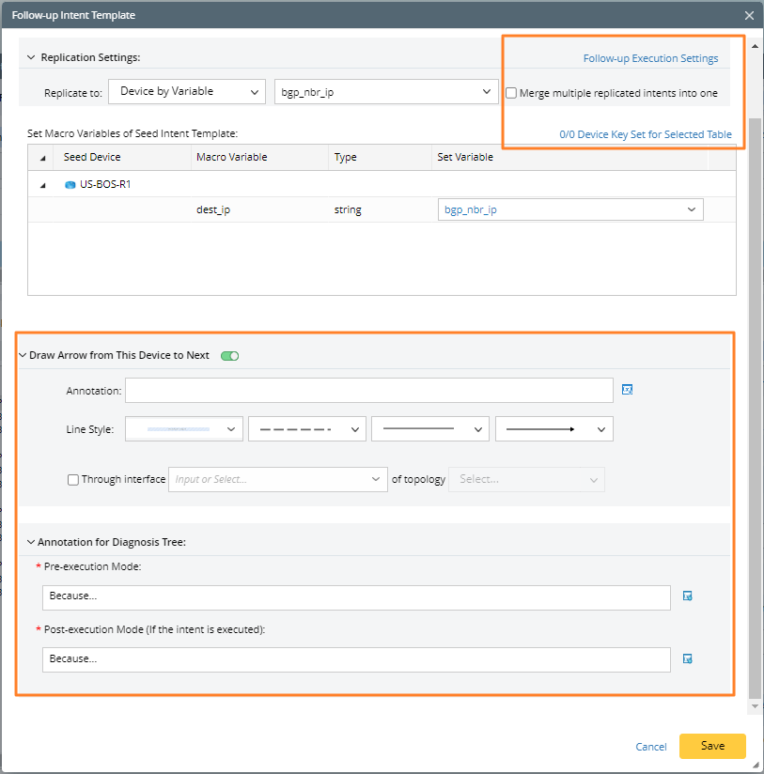Viewport: 764px width, 774px height.
Task: Click the US-BOS-R1 device icon
Action: 70,184
